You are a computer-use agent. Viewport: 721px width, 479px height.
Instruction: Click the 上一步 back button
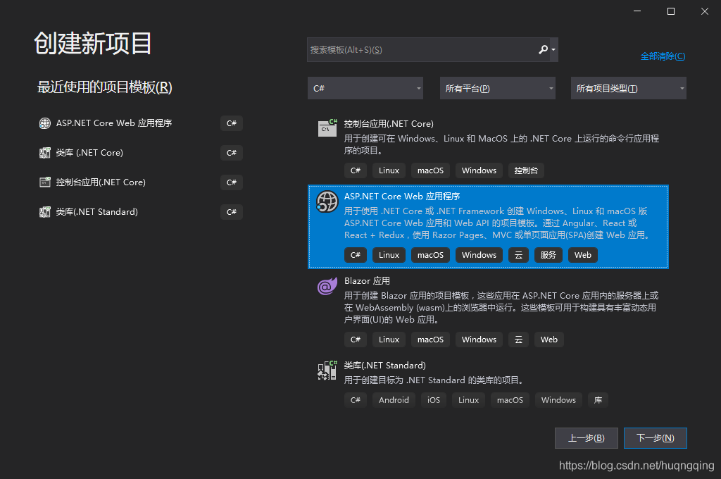(x=587, y=438)
